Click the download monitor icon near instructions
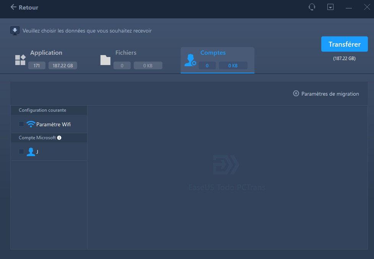The image size is (374, 259). (15, 31)
